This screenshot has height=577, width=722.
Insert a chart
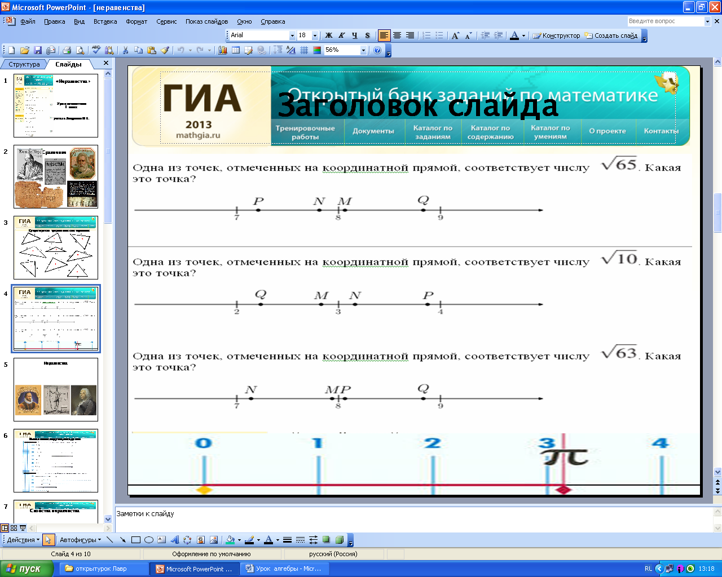click(223, 50)
